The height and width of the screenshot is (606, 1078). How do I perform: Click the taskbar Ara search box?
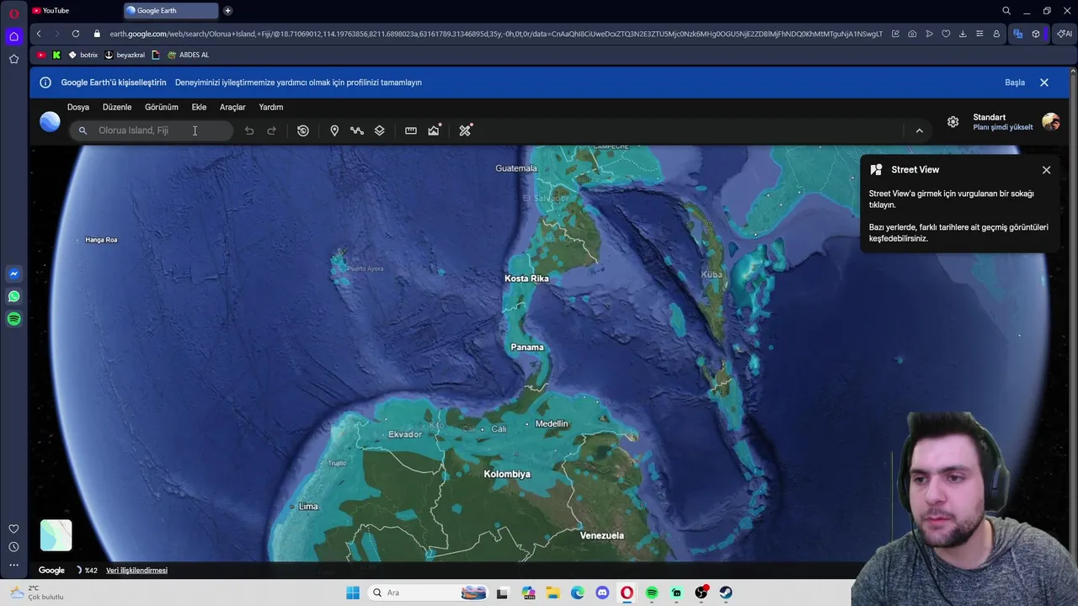tap(429, 593)
